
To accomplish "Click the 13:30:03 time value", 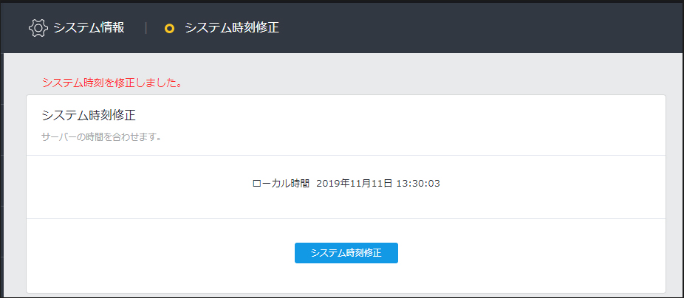I will 418,184.
